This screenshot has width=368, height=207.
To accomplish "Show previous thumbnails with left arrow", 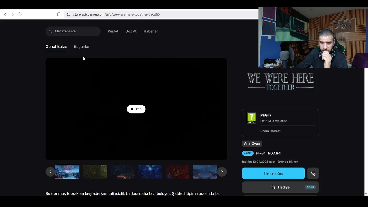I will [50, 172].
